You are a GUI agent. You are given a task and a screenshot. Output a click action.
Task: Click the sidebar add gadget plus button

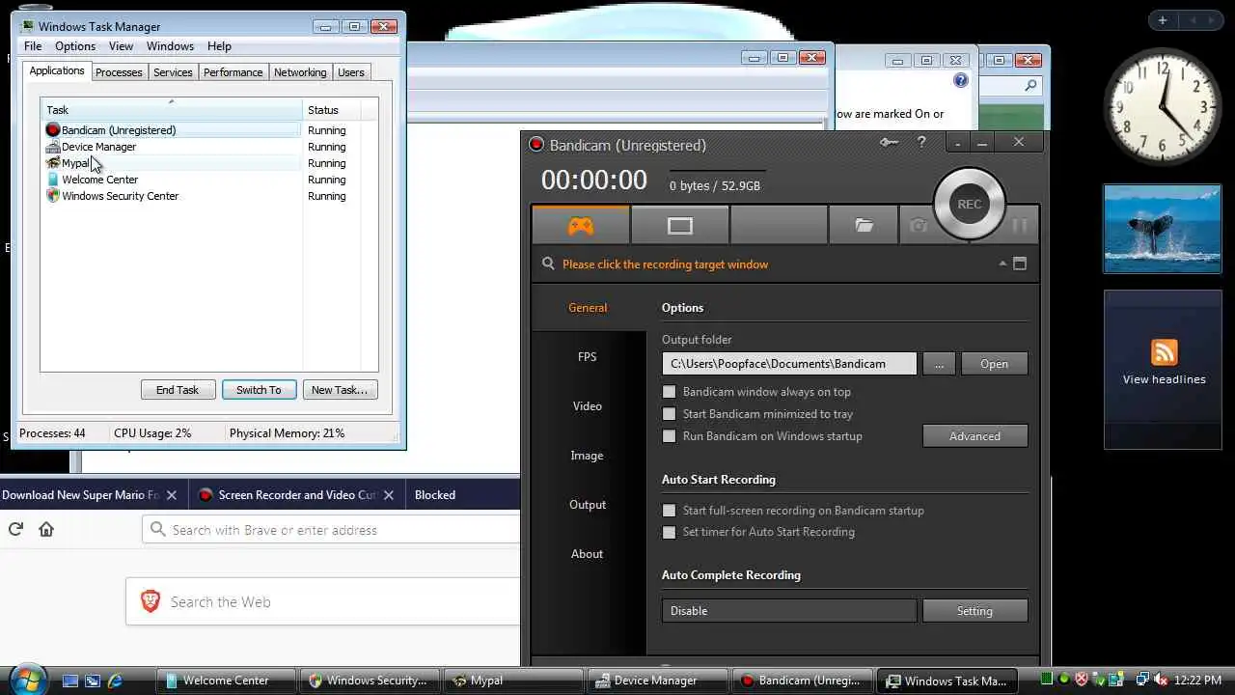1163,20
